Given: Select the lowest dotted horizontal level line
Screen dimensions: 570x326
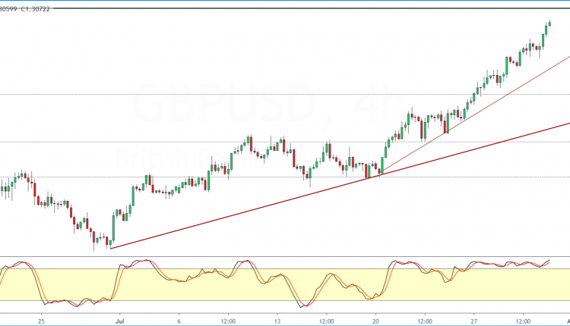Looking at the screenshot, I should [285, 177].
